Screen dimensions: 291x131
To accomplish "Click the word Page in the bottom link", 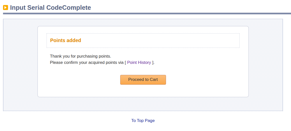I will point(150,121).
